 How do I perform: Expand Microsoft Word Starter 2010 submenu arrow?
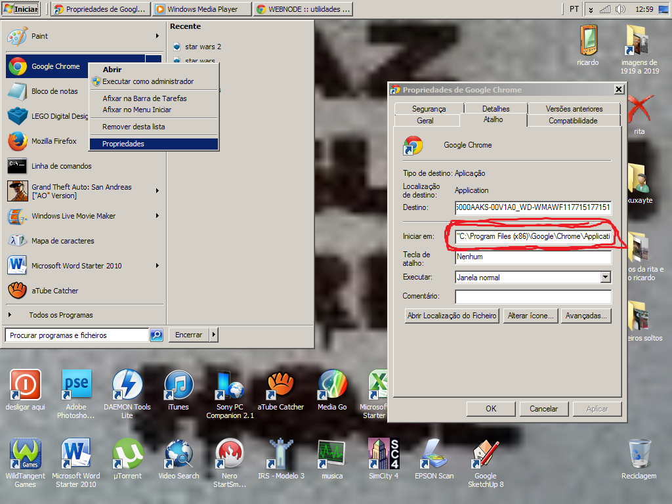157,266
